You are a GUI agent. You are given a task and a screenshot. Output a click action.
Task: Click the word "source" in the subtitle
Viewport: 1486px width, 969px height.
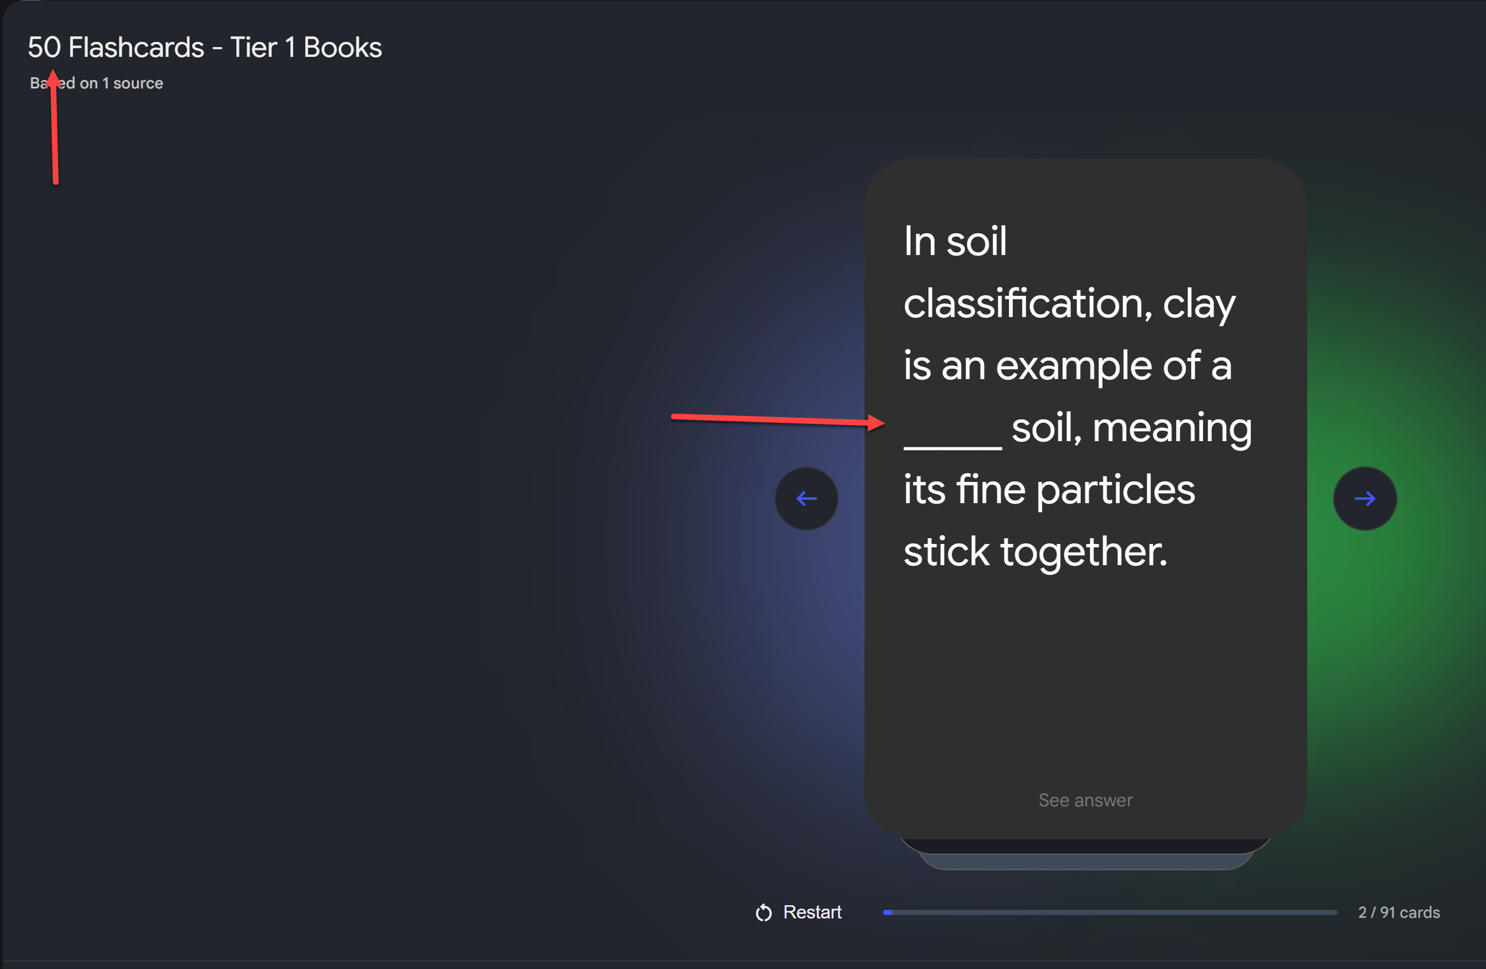138,83
